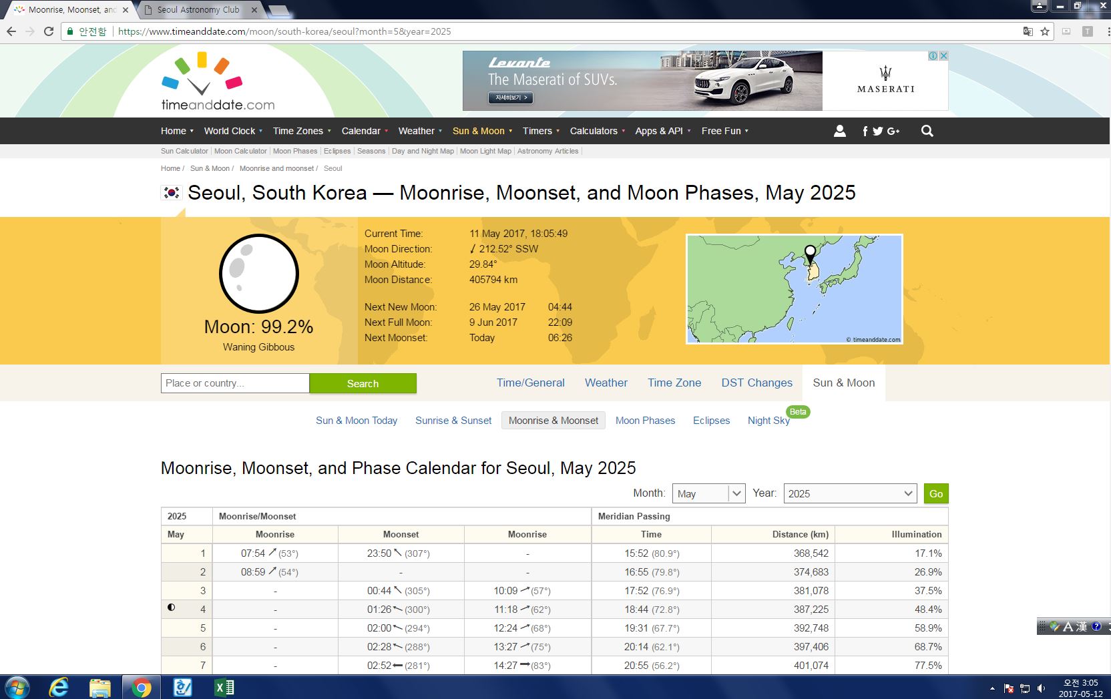The height and width of the screenshot is (699, 1111).
Task: Open Astronomy Articles link
Action: 547,151
